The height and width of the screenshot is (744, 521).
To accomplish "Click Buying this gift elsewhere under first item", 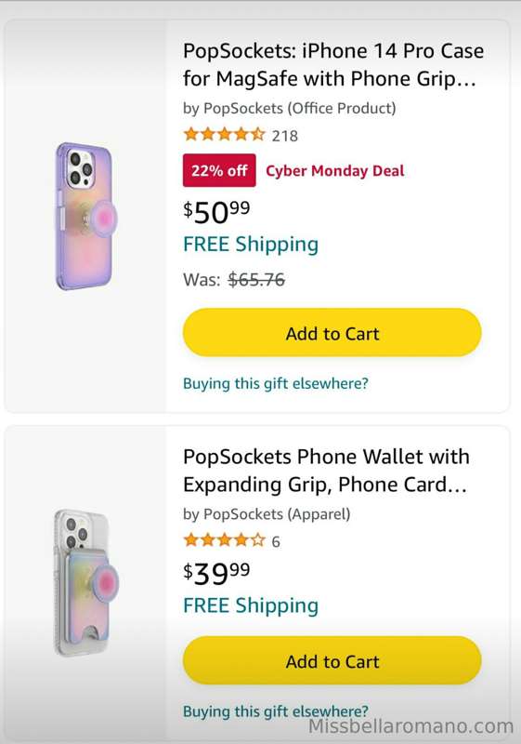I will (276, 383).
